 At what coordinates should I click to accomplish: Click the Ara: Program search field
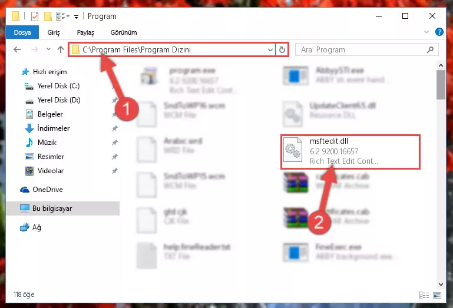362,49
